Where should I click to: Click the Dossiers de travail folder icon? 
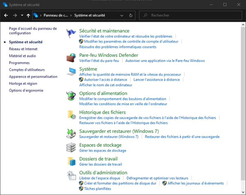tap(71, 161)
